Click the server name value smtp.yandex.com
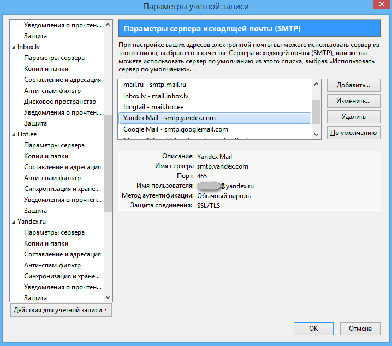 point(223,166)
